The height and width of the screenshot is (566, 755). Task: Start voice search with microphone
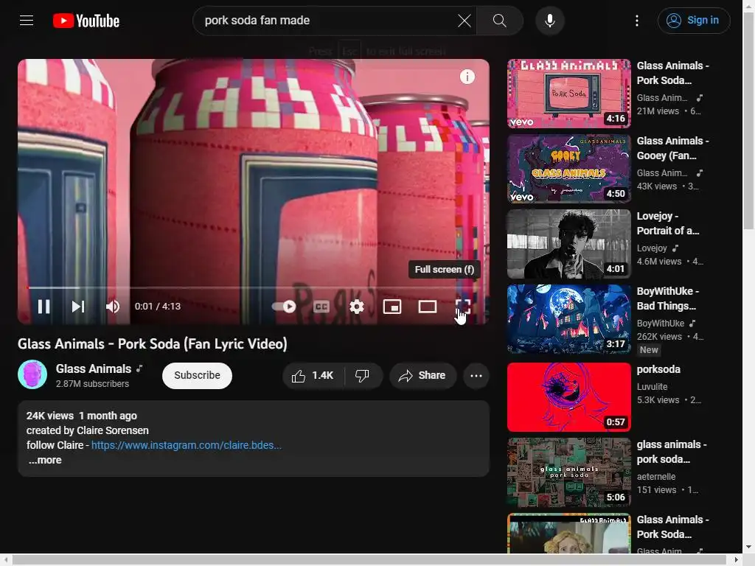point(550,21)
